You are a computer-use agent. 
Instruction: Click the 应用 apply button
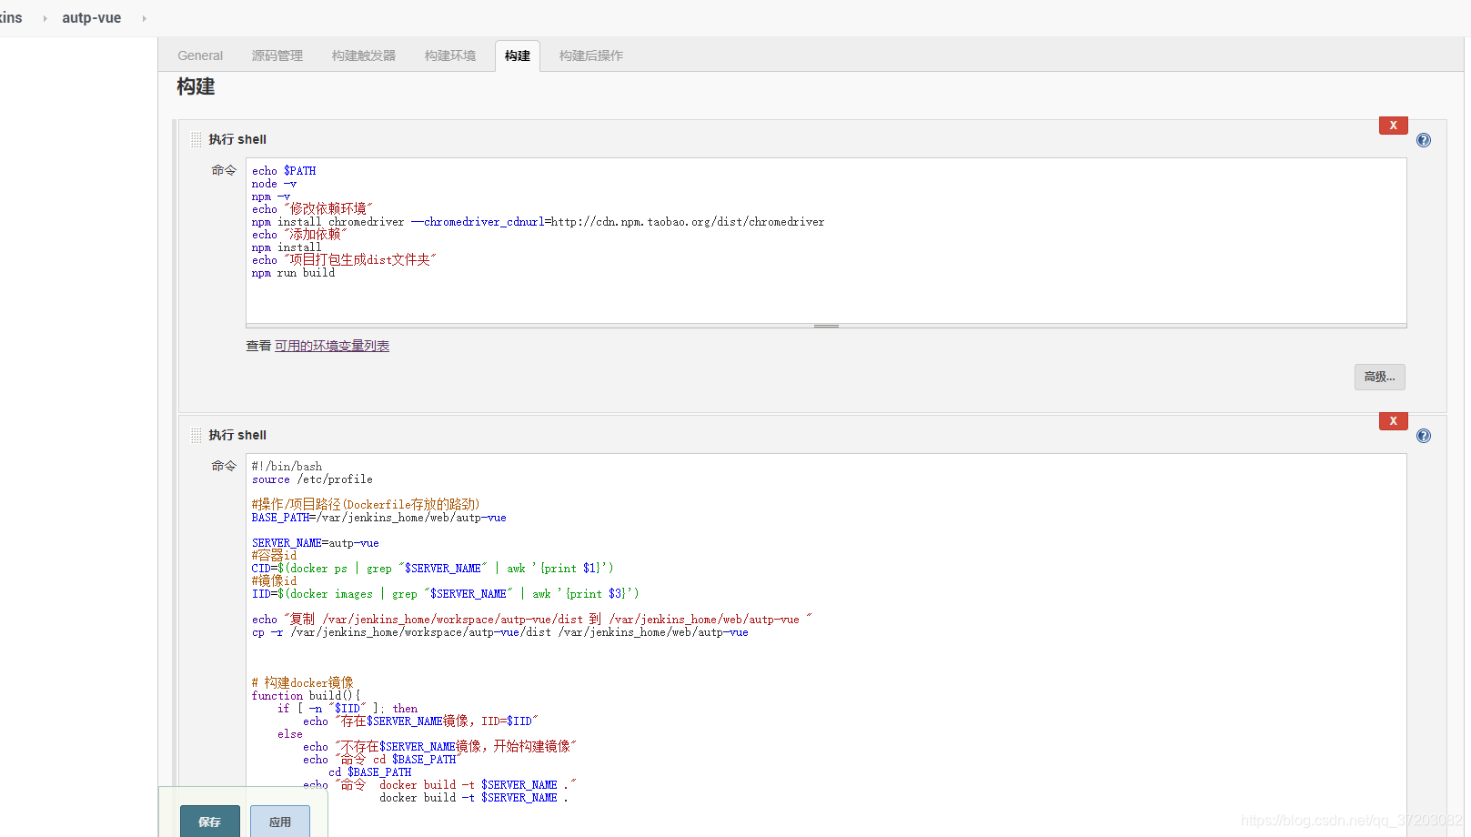pos(279,822)
